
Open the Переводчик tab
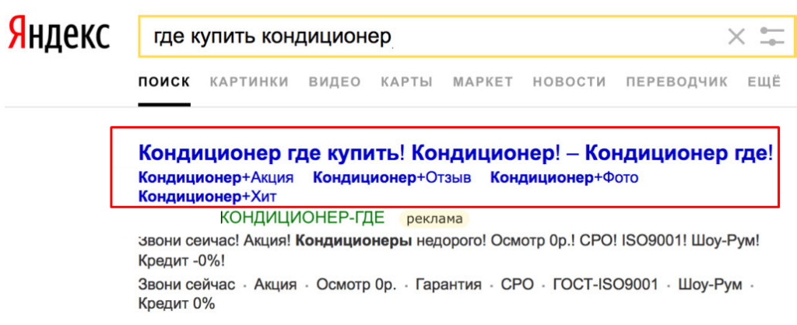tap(676, 82)
